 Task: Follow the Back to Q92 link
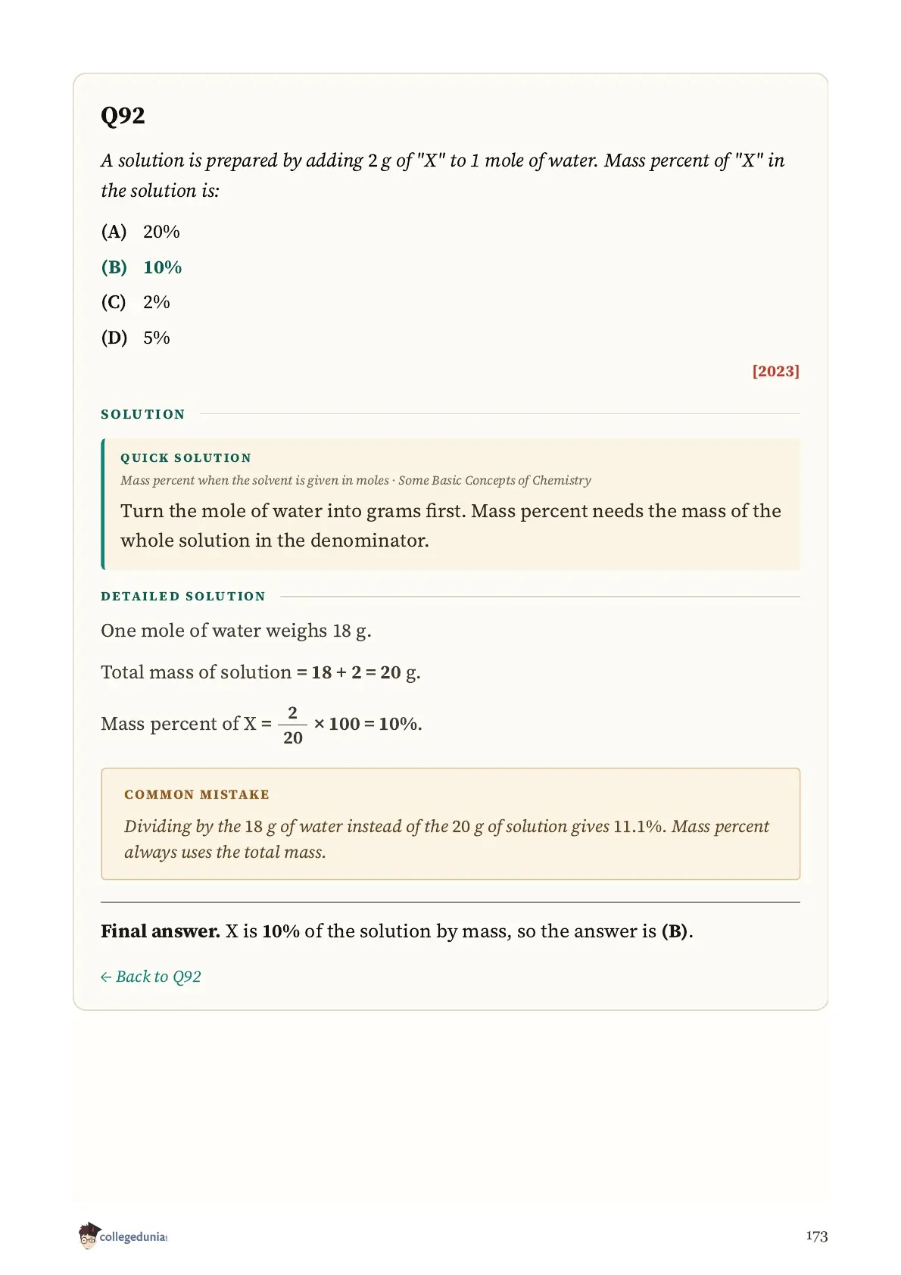[151, 977]
